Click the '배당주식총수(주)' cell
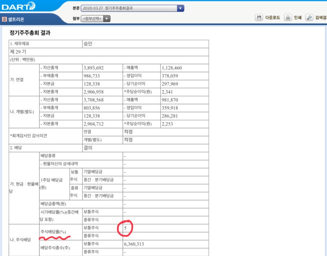 [x=61, y=248]
